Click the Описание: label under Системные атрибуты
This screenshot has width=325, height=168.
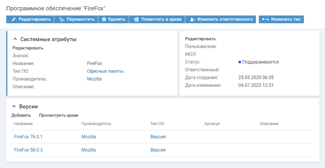point(24,87)
